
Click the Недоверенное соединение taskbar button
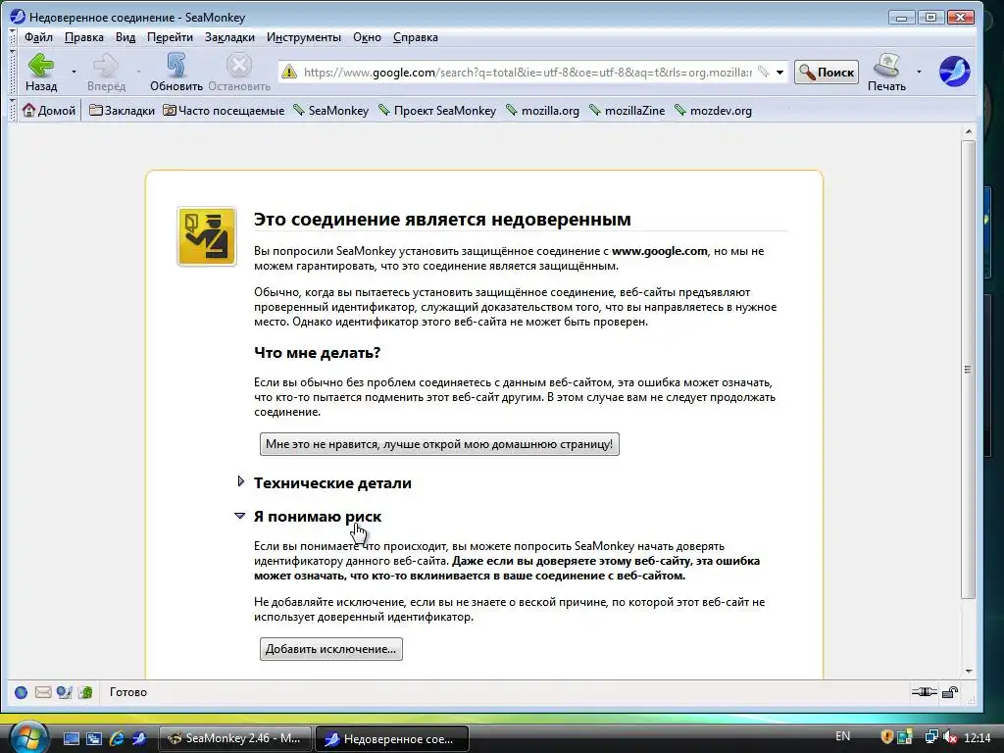click(392, 739)
